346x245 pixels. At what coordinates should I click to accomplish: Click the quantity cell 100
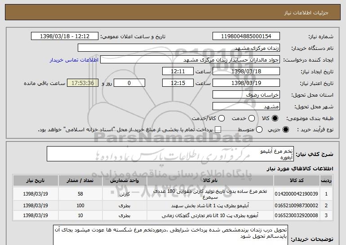pyautogui.click(x=80, y=205)
